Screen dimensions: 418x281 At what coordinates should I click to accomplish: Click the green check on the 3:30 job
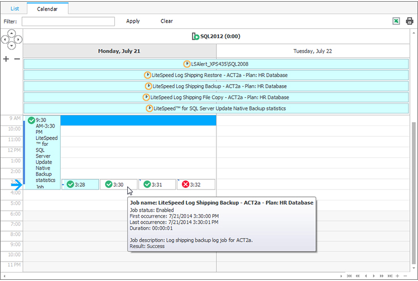[109, 184]
